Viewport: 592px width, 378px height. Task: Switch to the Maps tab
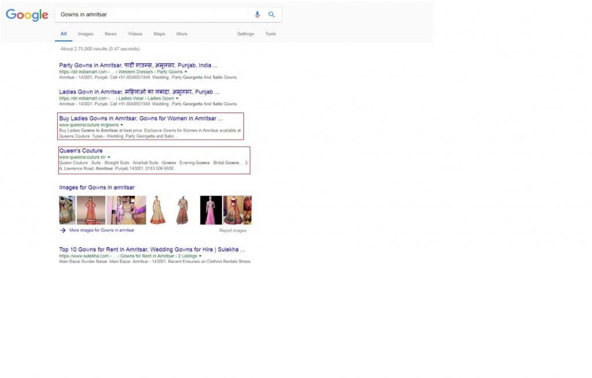(x=160, y=34)
